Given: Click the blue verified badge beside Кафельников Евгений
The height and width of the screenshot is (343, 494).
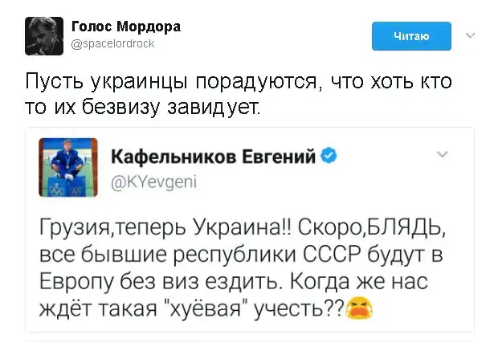Looking at the screenshot, I should click(329, 154).
